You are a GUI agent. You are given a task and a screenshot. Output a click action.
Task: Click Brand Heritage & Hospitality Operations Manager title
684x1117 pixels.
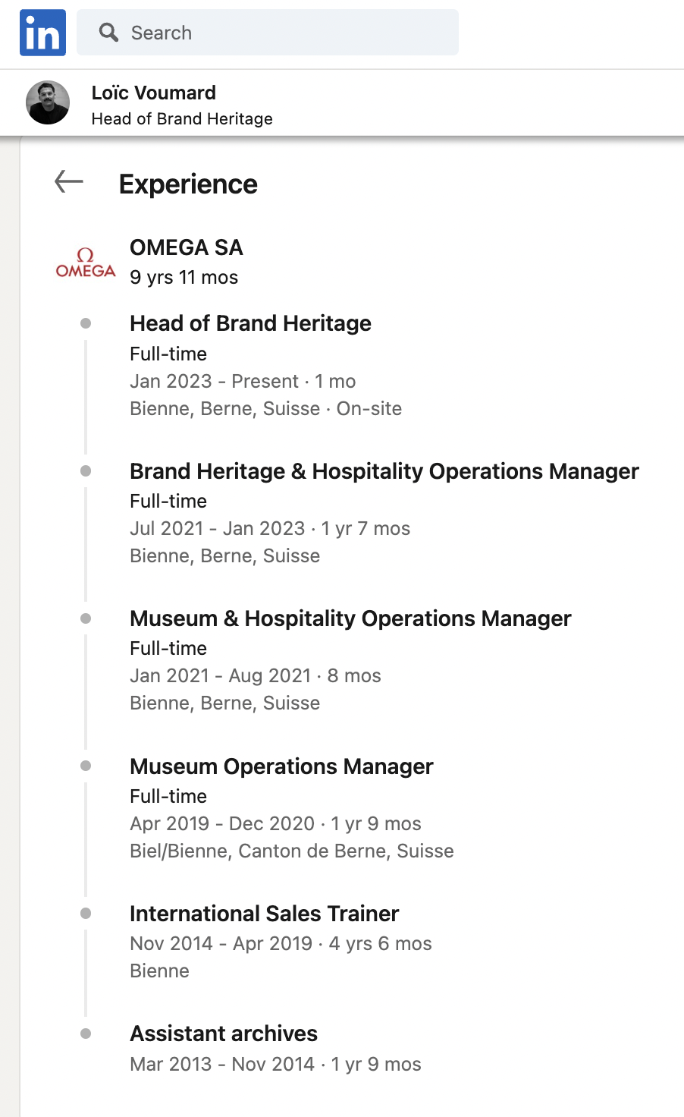point(384,471)
